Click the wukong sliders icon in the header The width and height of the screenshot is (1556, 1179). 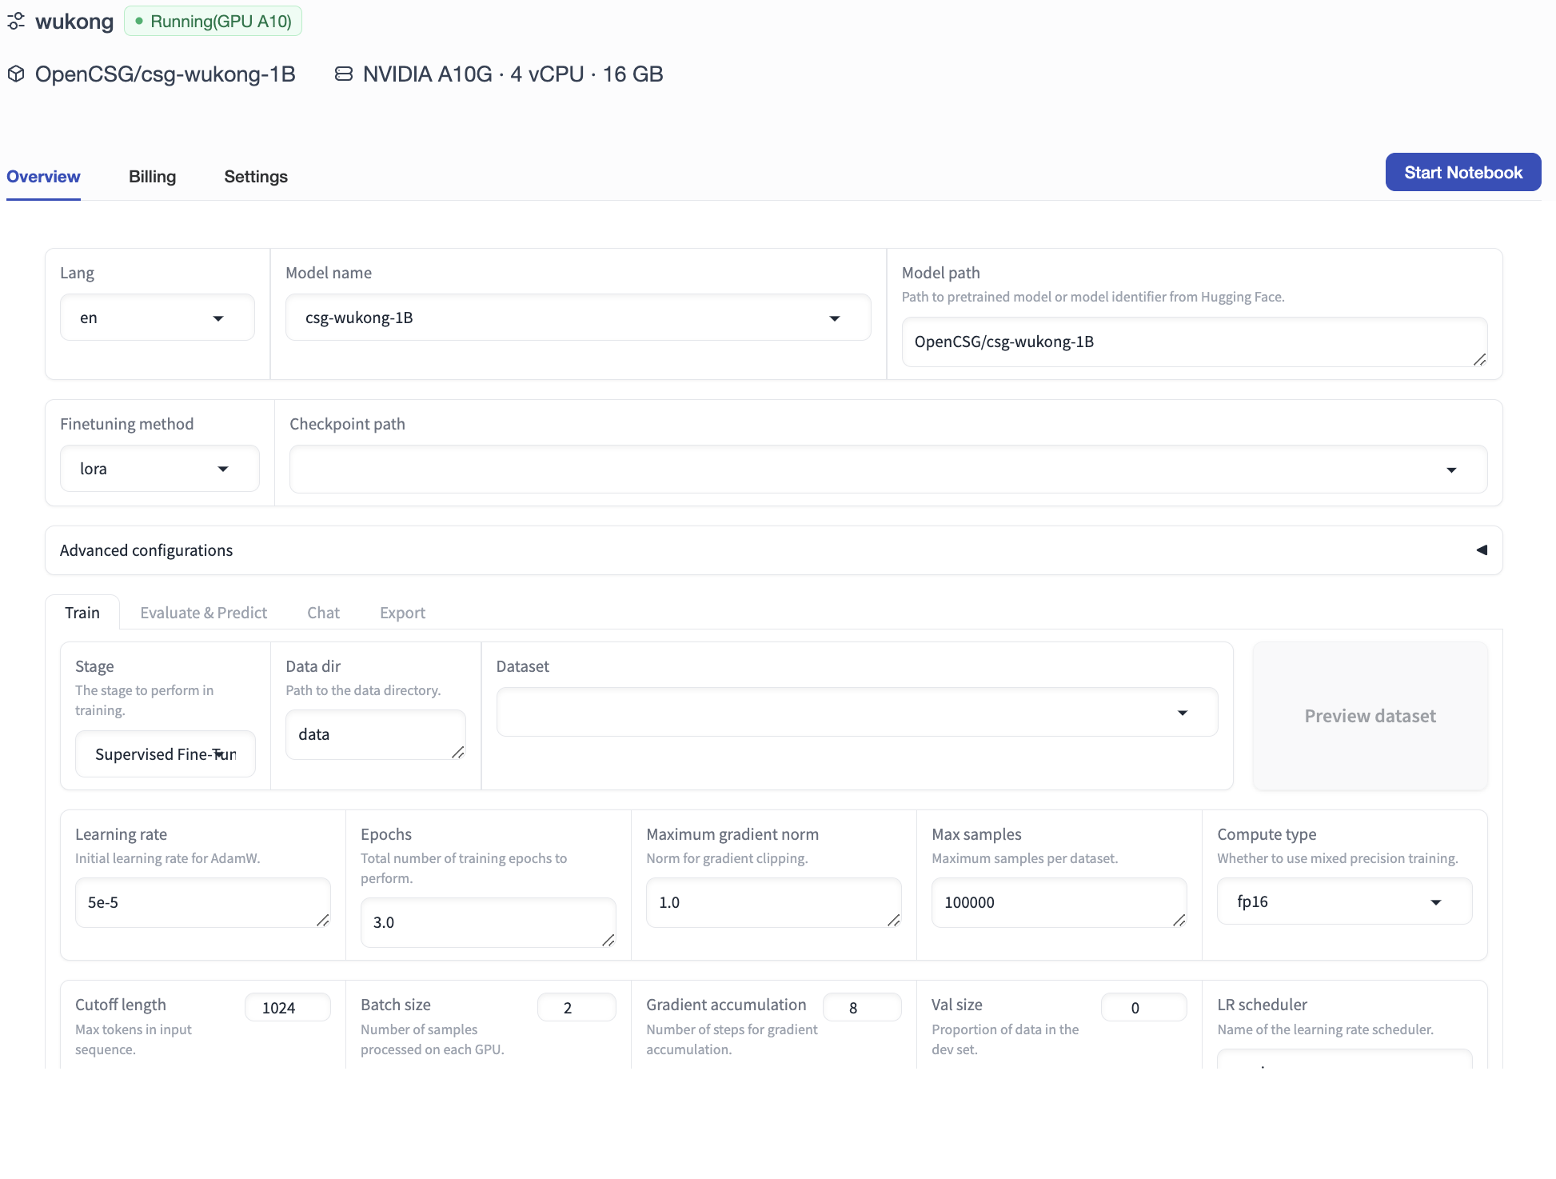coord(16,22)
